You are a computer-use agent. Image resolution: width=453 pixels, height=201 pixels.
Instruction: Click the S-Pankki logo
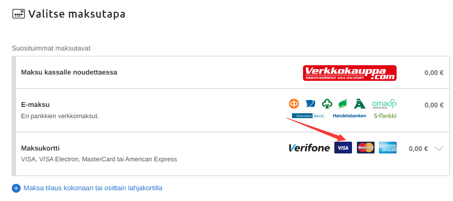(x=384, y=116)
